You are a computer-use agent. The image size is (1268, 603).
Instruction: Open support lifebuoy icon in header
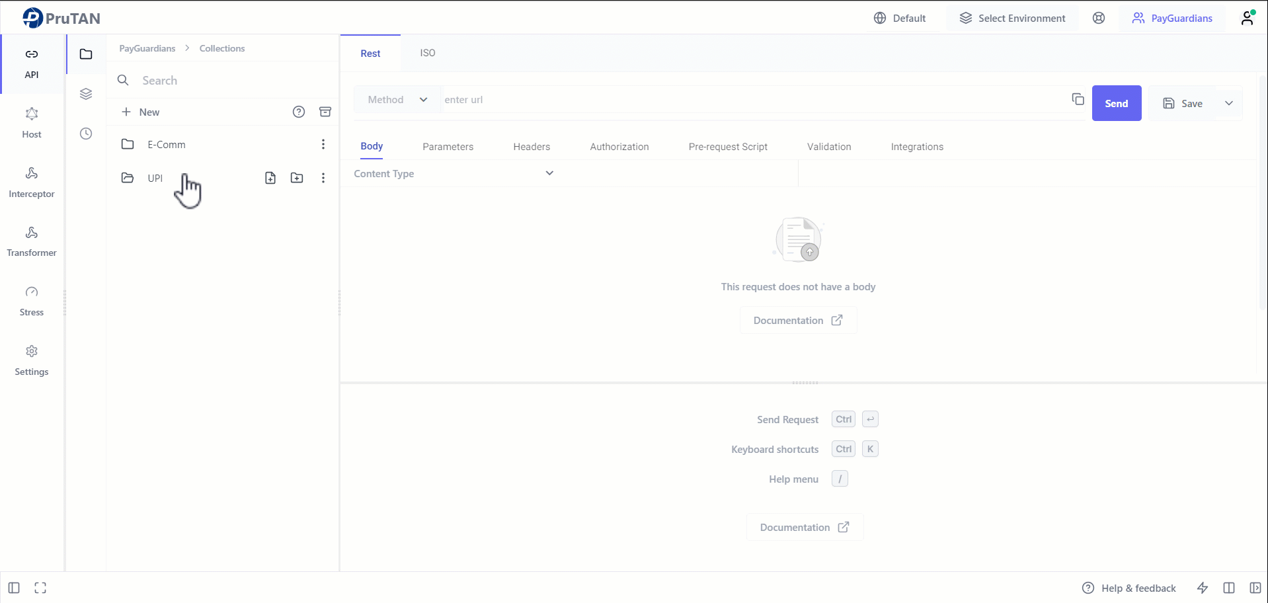tap(1099, 18)
